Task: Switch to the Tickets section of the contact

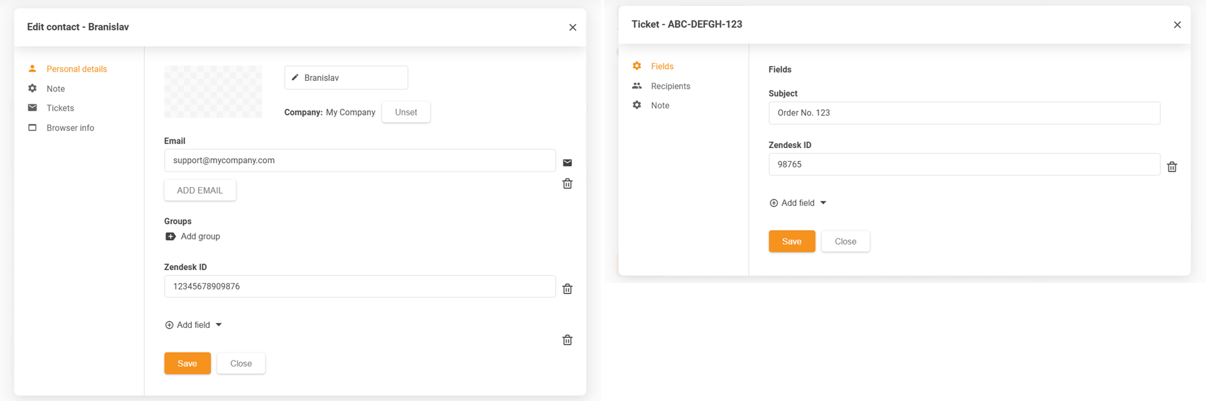Action: pos(60,108)
